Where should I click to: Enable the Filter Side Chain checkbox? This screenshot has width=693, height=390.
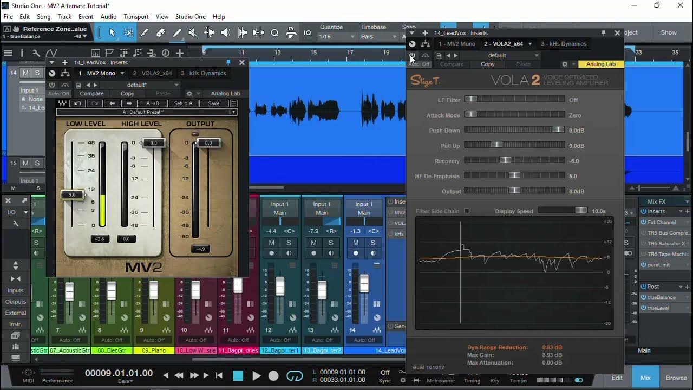pyautogui.click(x=467, y=211)
